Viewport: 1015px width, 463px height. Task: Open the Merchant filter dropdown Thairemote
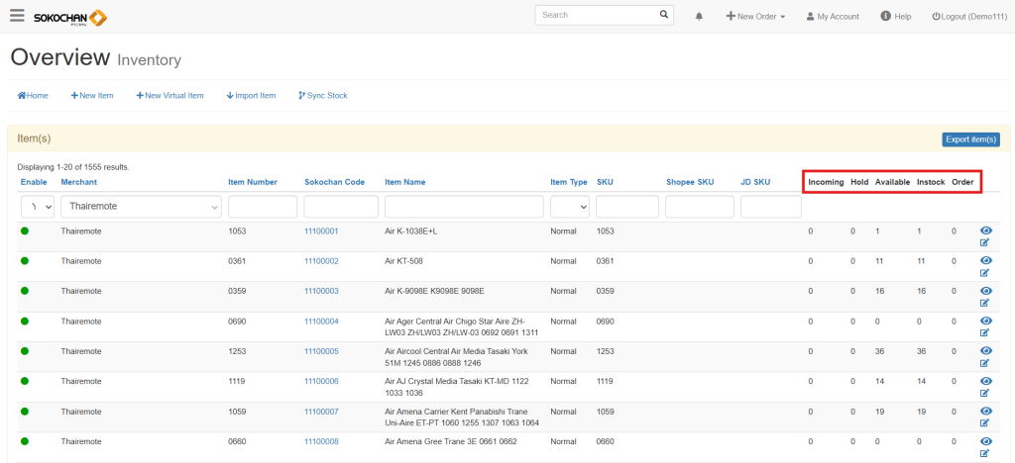(x=141, y=207)
